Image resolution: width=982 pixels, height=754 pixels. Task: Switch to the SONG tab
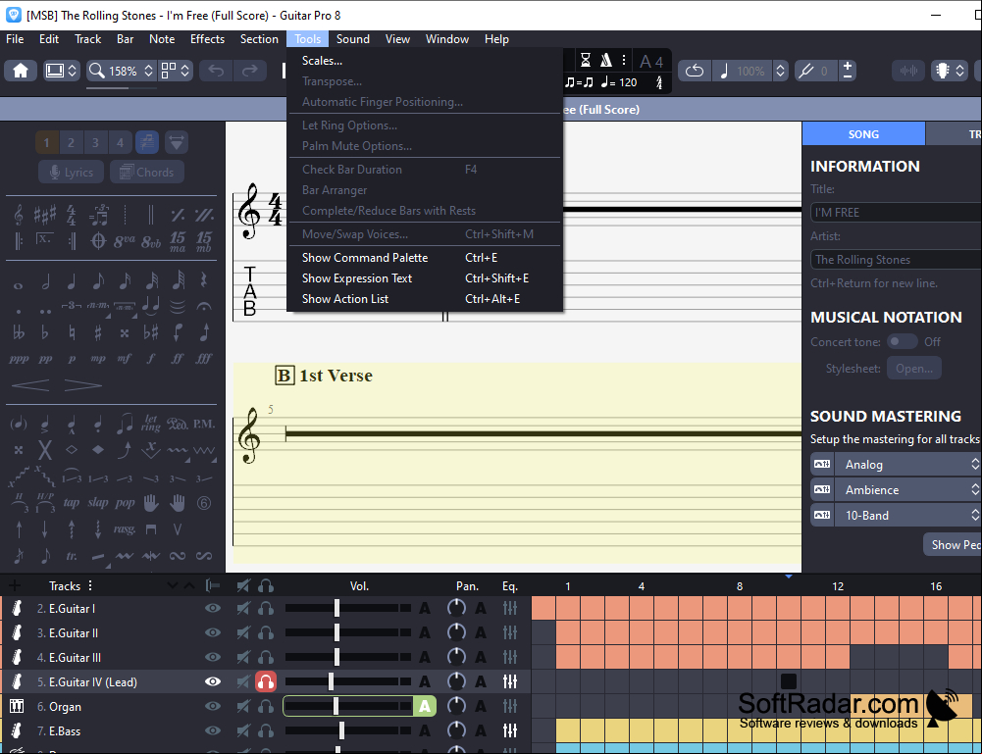tap(863, 134)
